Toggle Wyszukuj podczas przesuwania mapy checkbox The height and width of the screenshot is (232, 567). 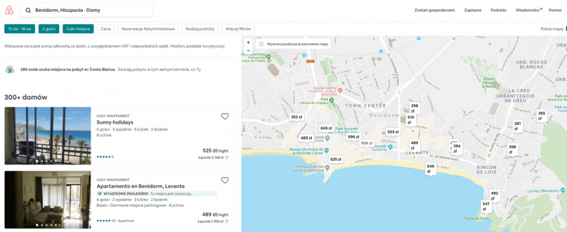pyautogui.click(x=262, y=44)
